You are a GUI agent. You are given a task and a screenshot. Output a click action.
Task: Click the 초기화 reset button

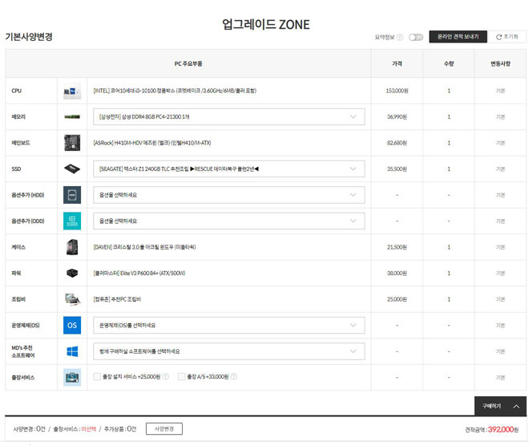click(507, 37)
